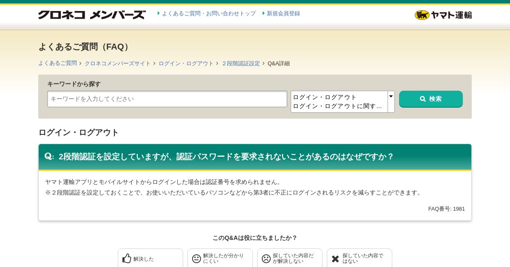Click the question heading 2段階認証を設定していますが
Screen dimensions: 510x267
coord(226,156)
